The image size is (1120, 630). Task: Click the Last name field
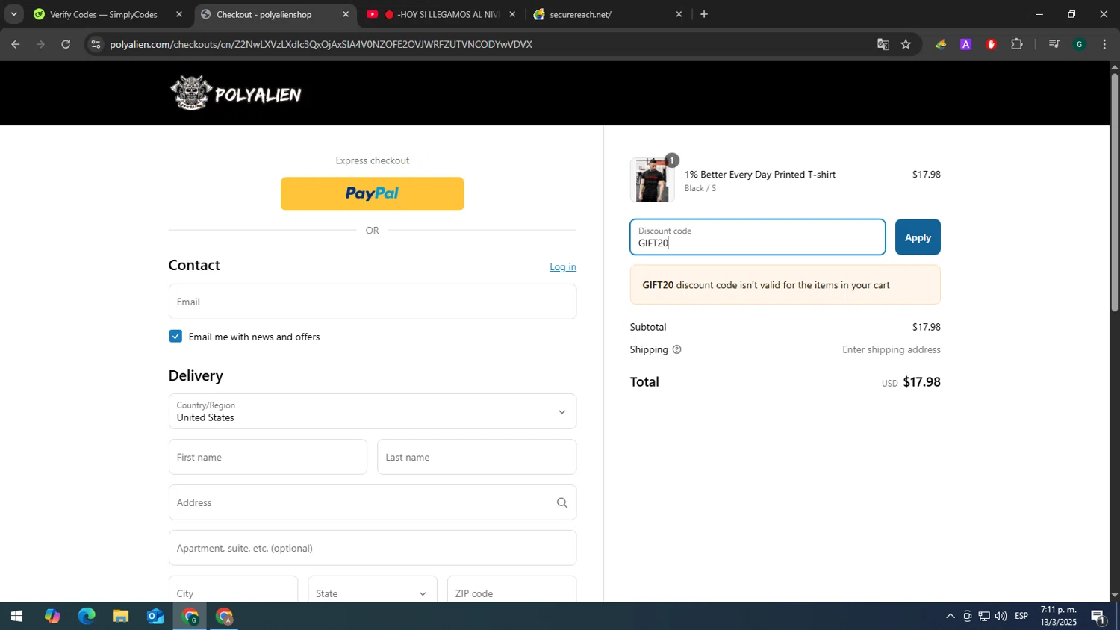[x=476, y=457]
